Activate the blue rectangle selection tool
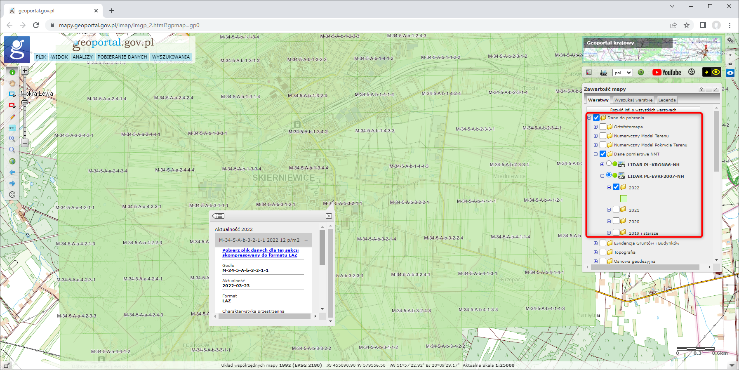 click(12, 94)
